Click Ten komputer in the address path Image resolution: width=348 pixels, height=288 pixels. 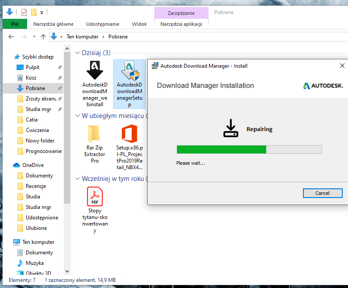click(x=82, y=37)
